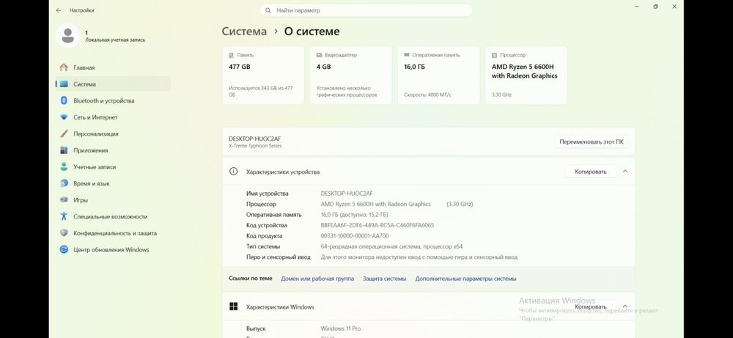Click the Специальные возможности accessibility icon
The width and height of the screenshot is (733, 338).
point(64,216)
